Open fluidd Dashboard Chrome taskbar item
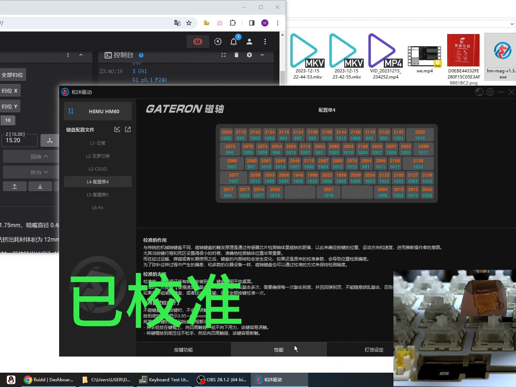The image size is (516, 387). click(x=49, y=380)
